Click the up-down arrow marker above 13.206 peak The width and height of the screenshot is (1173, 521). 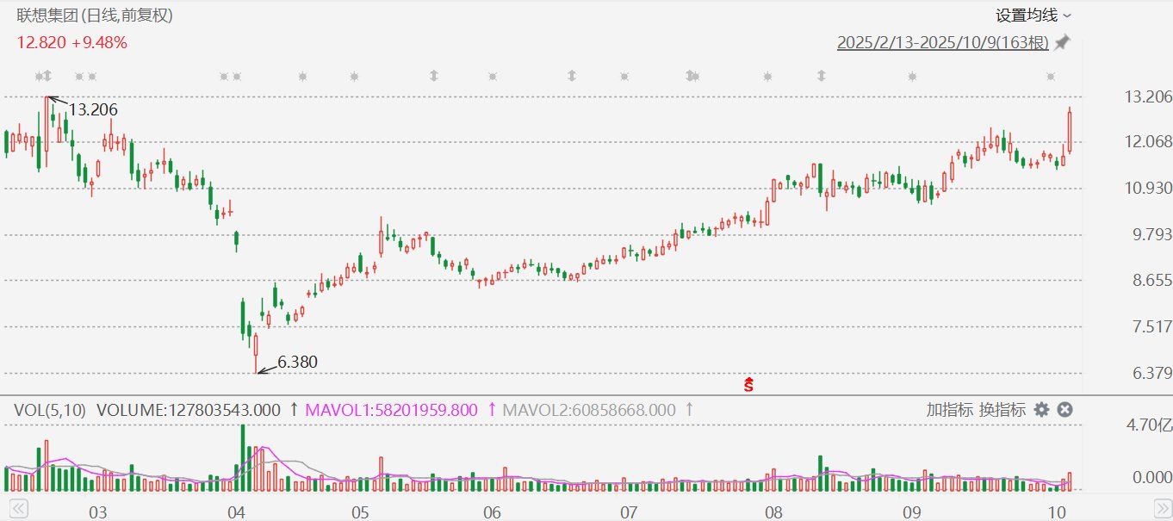point(48,77)
